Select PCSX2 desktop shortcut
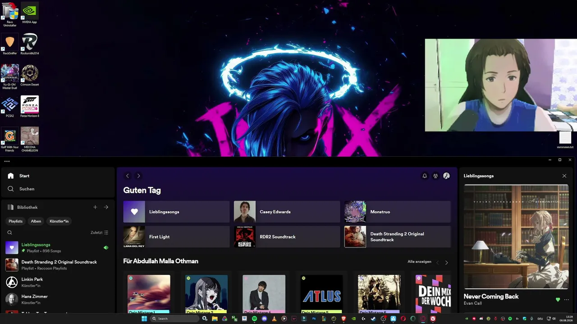The width and height of the screenshot is (577, 324). 10,107
